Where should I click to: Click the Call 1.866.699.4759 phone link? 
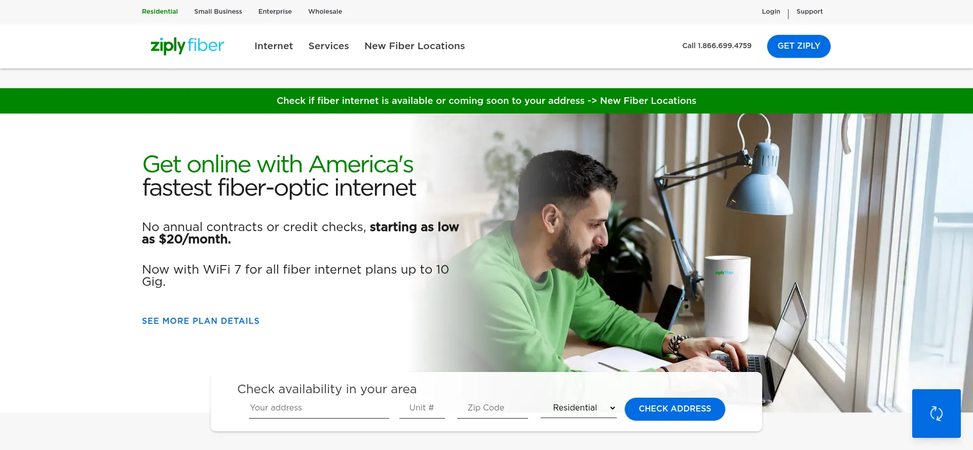tap(717, 46)
